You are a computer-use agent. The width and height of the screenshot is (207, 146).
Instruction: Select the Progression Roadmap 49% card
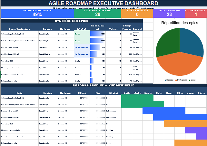[x=37, y=13]
